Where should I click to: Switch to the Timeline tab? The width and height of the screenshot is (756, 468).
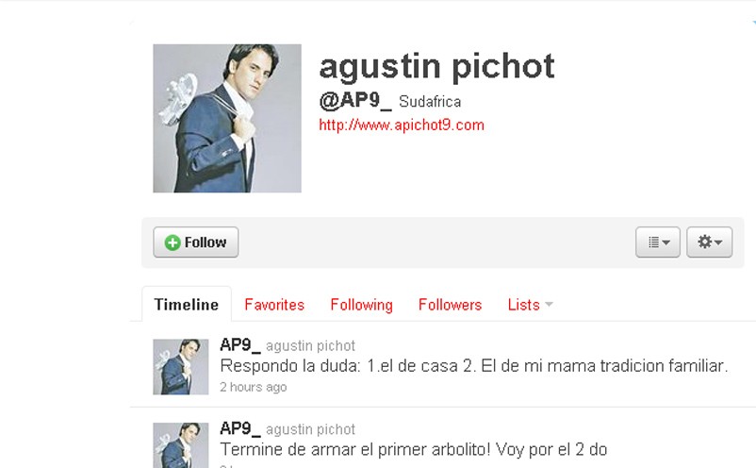pos(187,305)
